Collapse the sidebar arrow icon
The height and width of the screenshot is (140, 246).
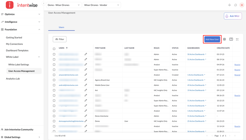pyautogui.click(x=44, y=3)
